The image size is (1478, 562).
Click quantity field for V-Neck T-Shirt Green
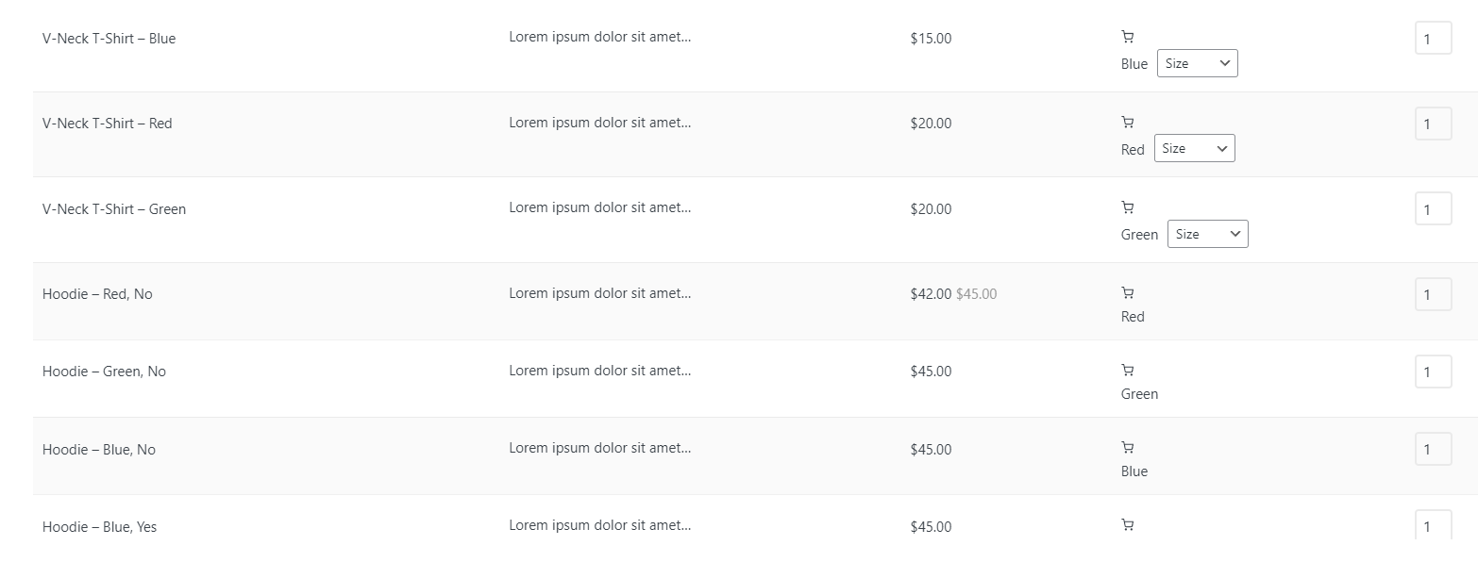pos(1433,209)
